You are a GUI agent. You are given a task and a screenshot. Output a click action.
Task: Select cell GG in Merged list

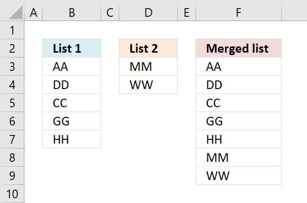tap(239, 121)
